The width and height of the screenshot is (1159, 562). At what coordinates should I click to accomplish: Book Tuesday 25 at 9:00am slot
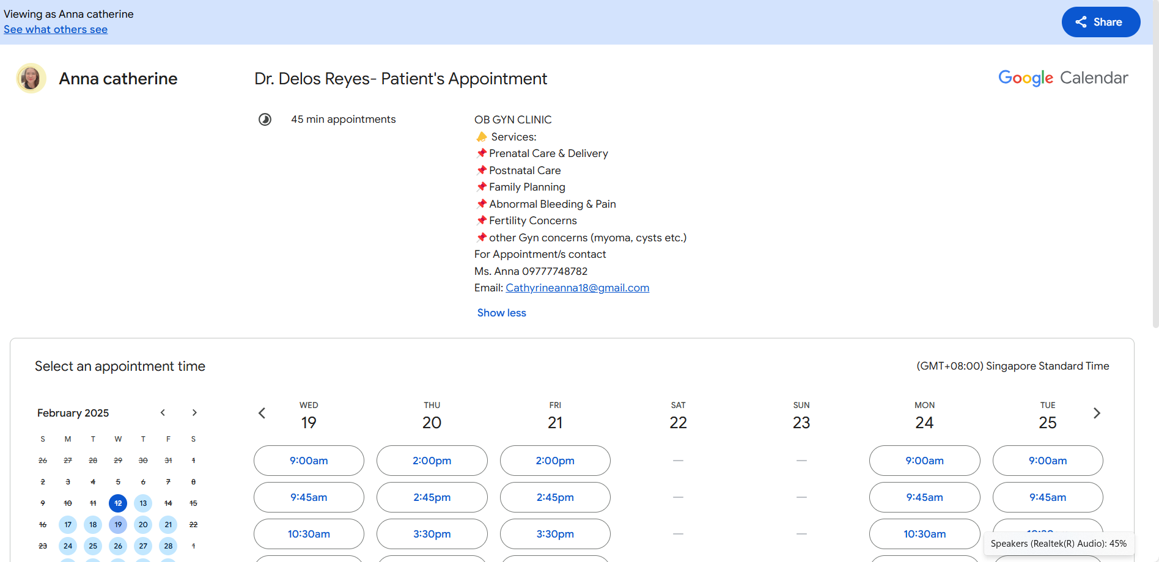pos(1048,461)
